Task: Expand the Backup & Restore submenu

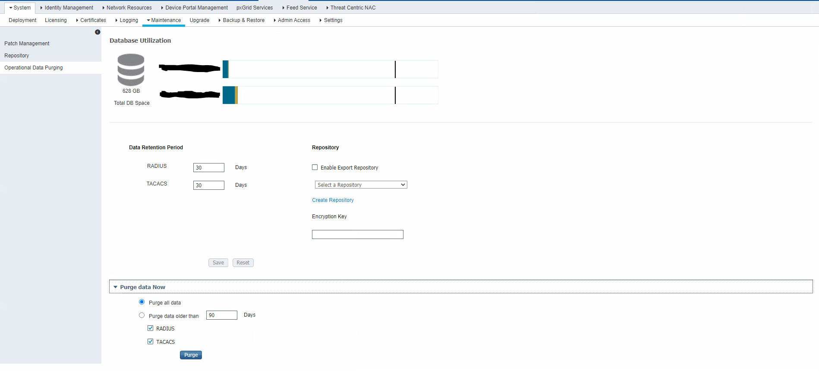Action: (242, 20)
